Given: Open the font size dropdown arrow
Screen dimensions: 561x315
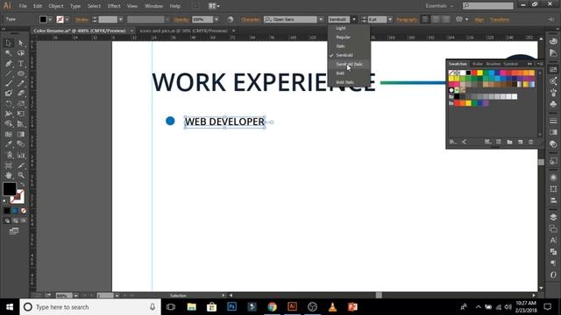Looking at the screenshot, I should point(390,19).
